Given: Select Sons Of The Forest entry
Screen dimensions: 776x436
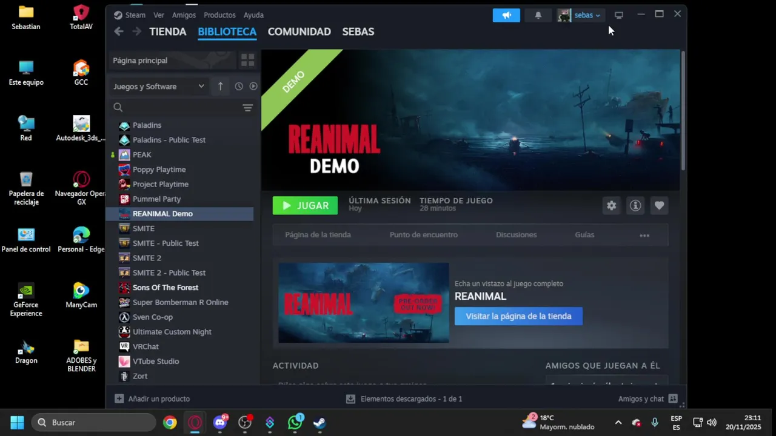Looking at the screenshot, I should 179,288.
